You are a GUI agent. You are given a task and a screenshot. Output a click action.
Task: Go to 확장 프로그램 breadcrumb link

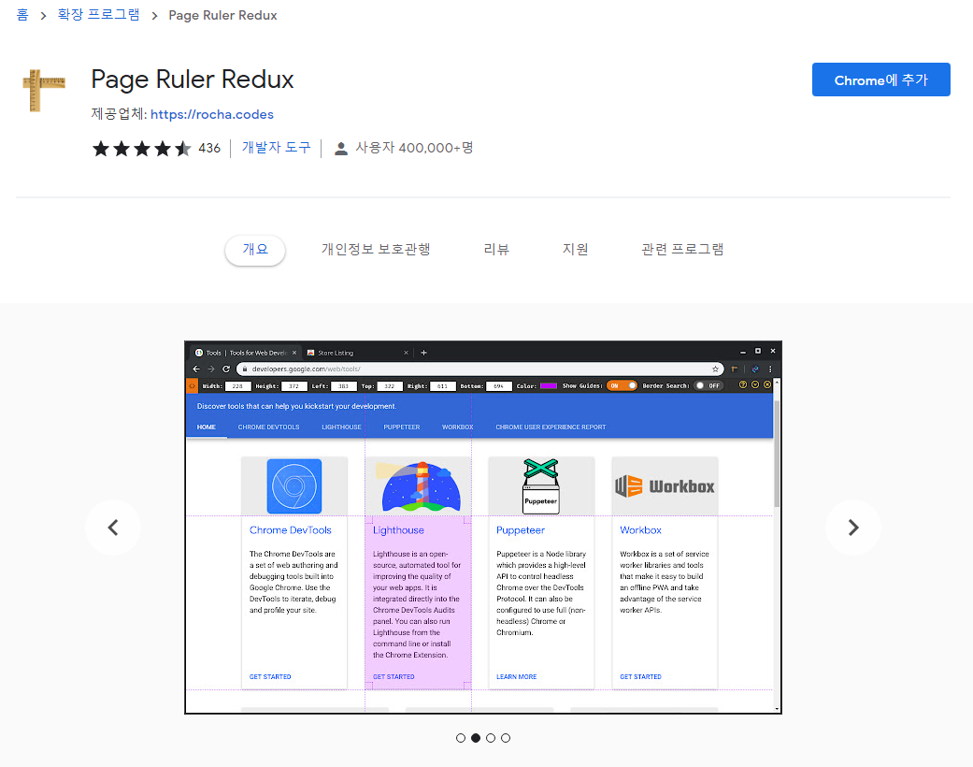click(99, 15)
